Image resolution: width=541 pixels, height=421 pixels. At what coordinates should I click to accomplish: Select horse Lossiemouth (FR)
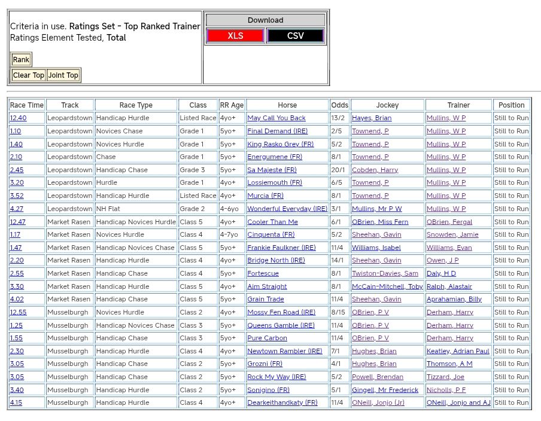[275, 183]
